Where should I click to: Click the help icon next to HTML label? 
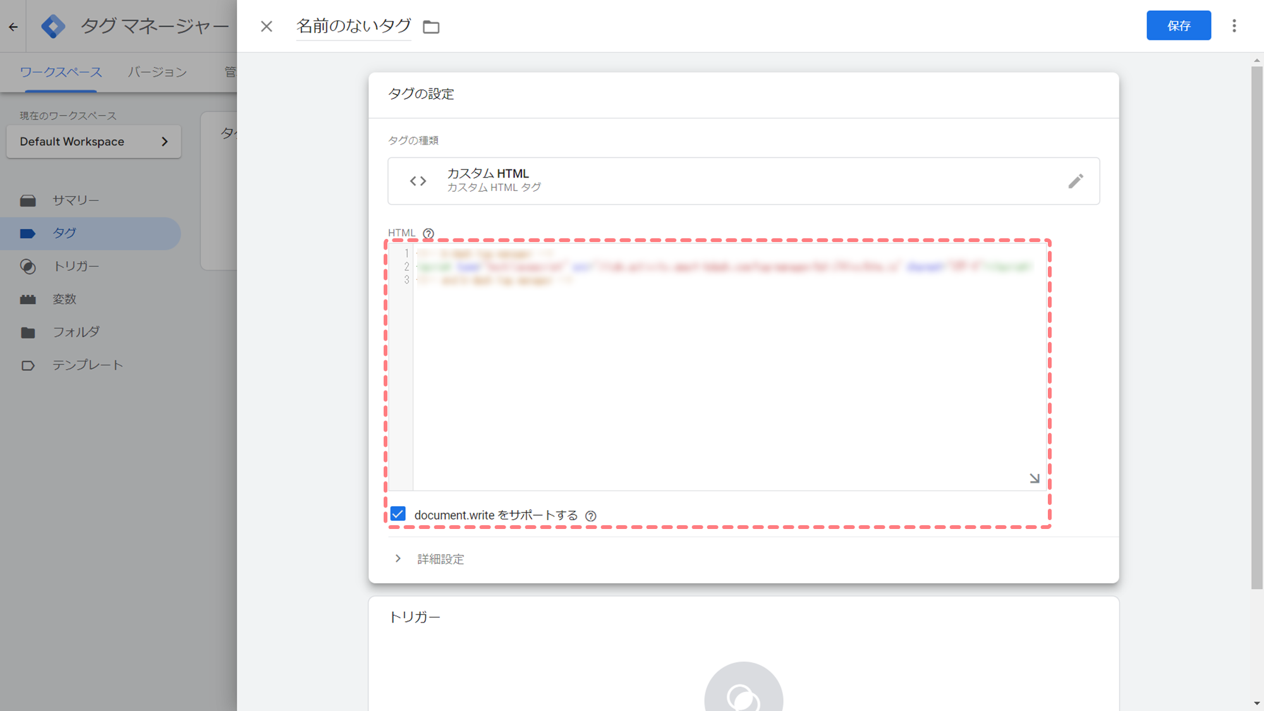pos(428,233)
